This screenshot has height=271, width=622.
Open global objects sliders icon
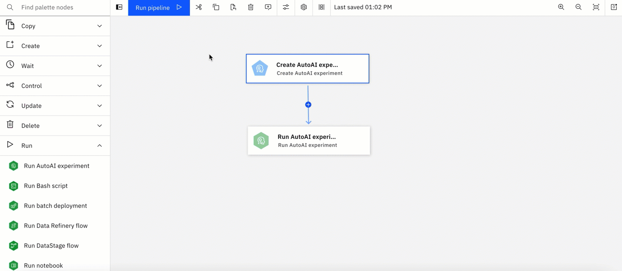pyautogui.click(x=286, y=7)
